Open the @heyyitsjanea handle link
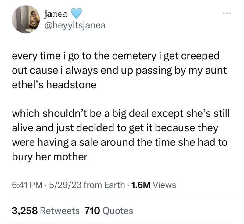244x224 pixels. pos(75,25)
